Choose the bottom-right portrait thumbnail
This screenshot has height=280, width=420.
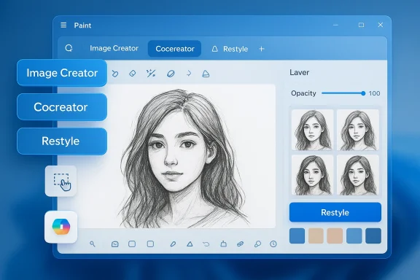pyautogui.click(x=358, y=175)
